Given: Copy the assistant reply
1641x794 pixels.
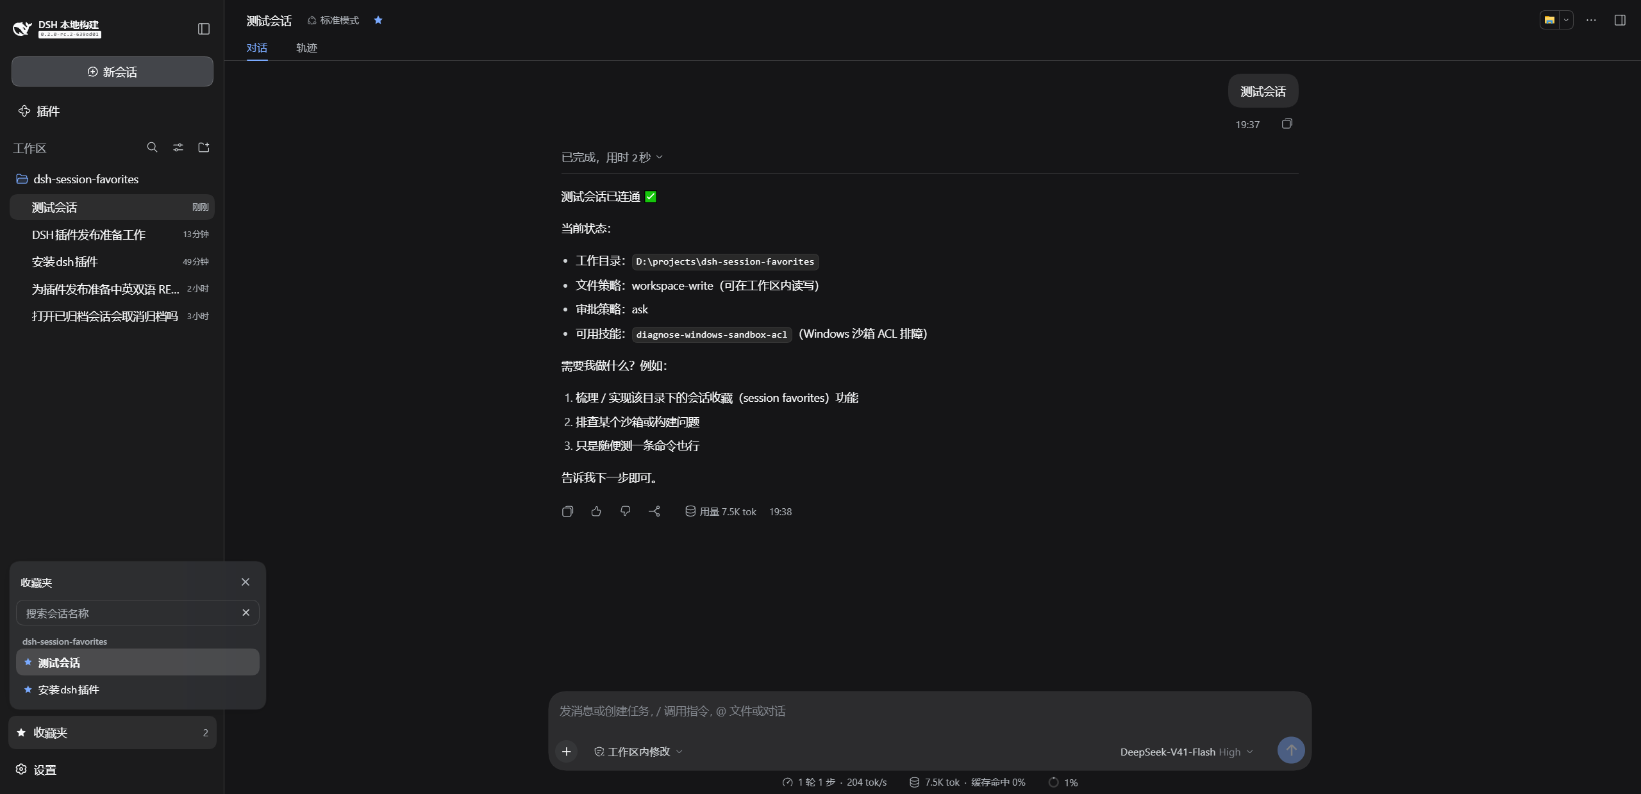Looking at the screenshot, I should tap(567, 511).
